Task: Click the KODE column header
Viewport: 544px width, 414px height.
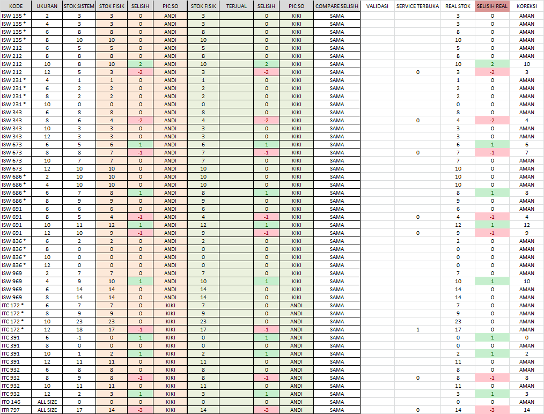Action: (x=16, y=6)
